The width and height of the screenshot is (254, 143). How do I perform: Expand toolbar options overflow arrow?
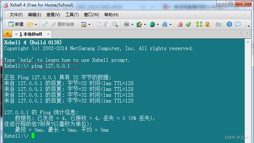coord(248,26)
